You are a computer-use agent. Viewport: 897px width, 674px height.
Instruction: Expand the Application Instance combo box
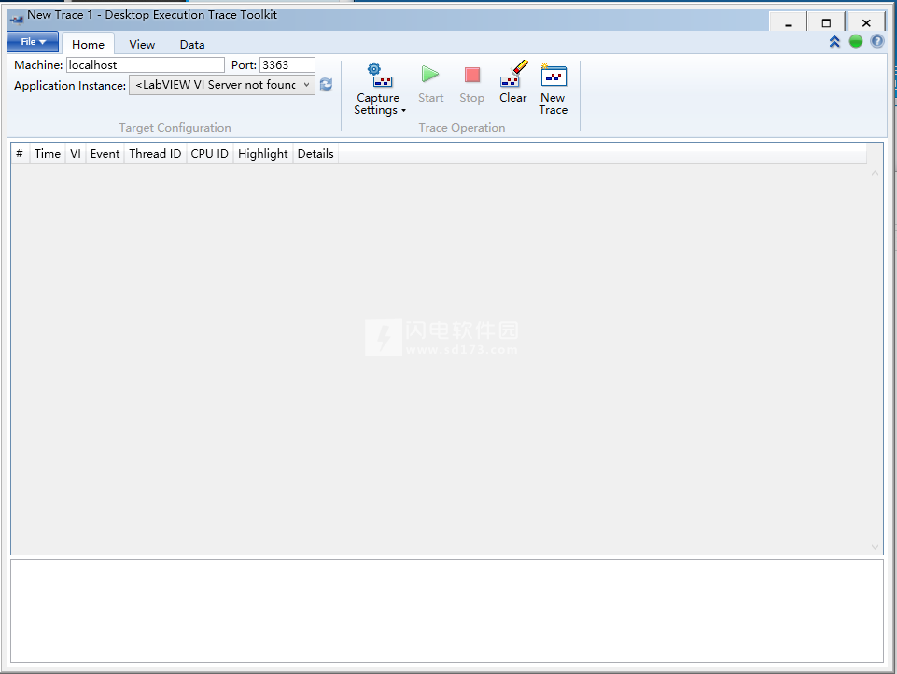222,85
